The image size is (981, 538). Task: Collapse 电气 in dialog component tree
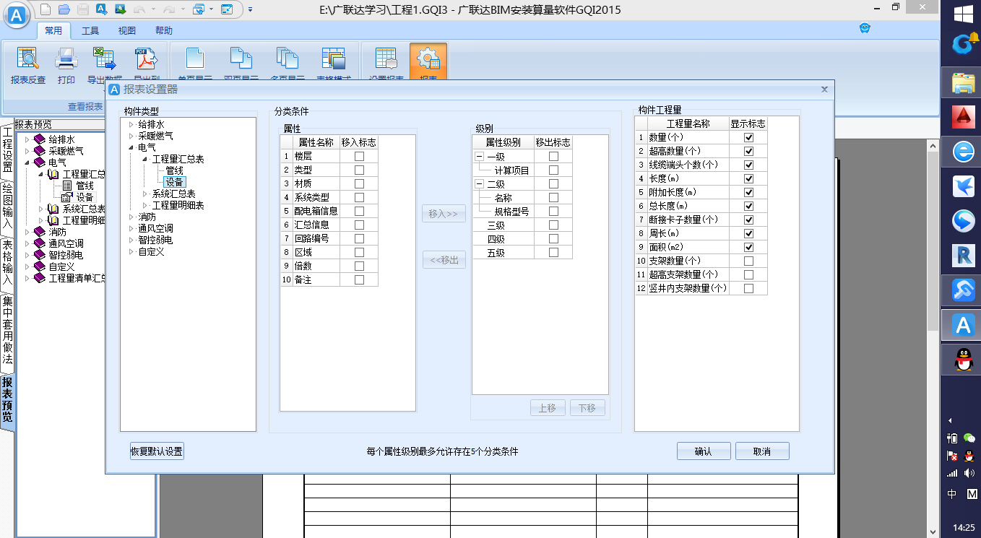coord(131,147)
